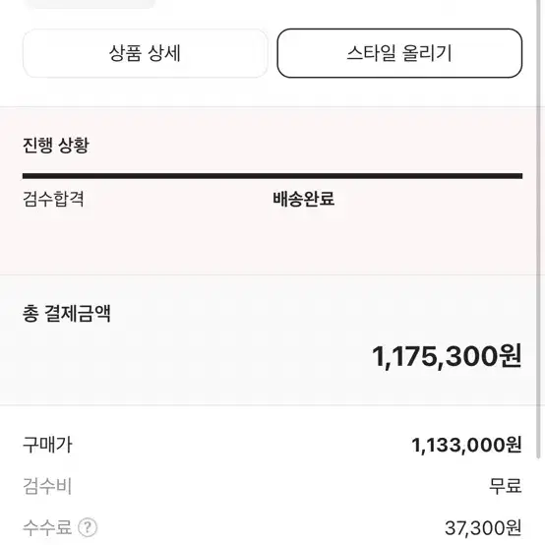
Task: Click the 수수료 row label text
Action: pos(47,527)
